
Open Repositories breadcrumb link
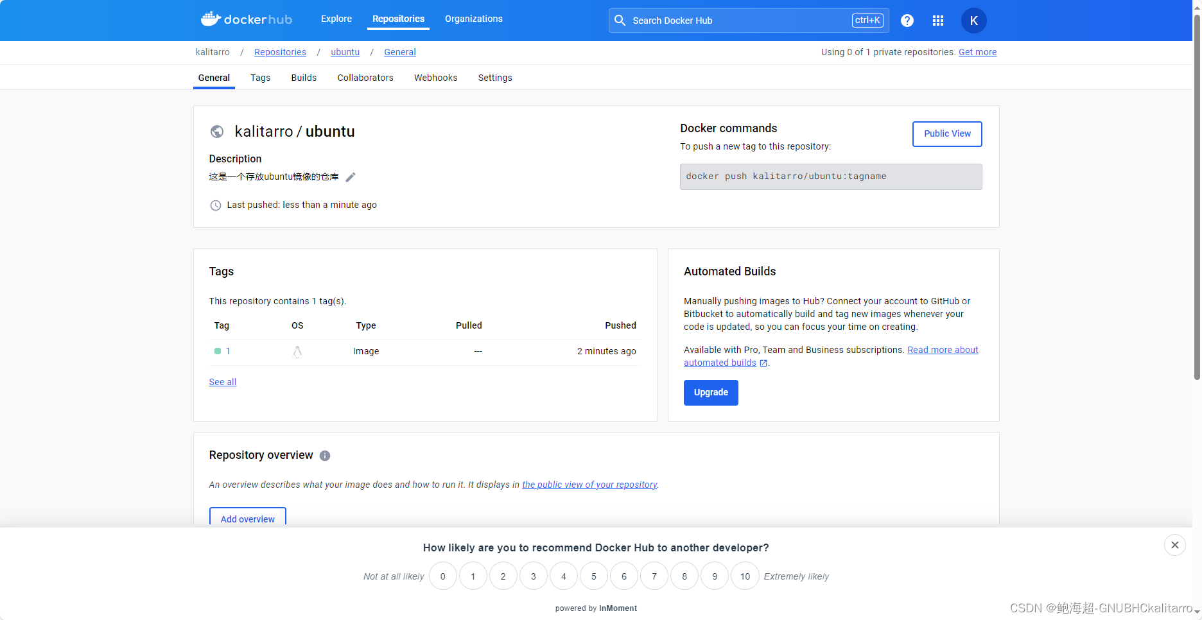tap(280, 52)
